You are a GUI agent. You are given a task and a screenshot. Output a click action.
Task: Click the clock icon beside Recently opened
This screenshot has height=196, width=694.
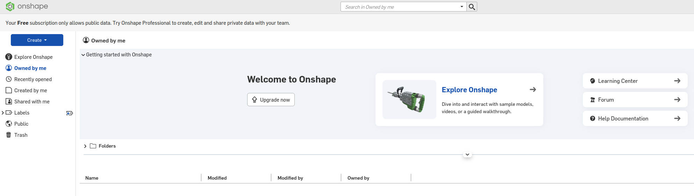9,79
